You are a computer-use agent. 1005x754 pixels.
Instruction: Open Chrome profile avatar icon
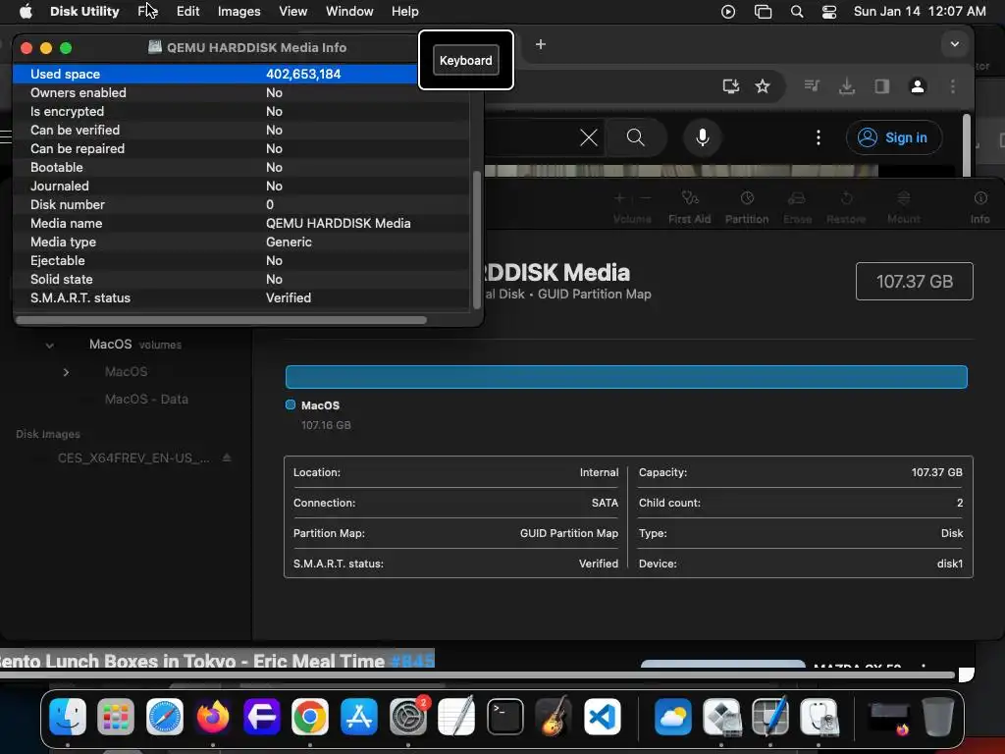(918, 86)
